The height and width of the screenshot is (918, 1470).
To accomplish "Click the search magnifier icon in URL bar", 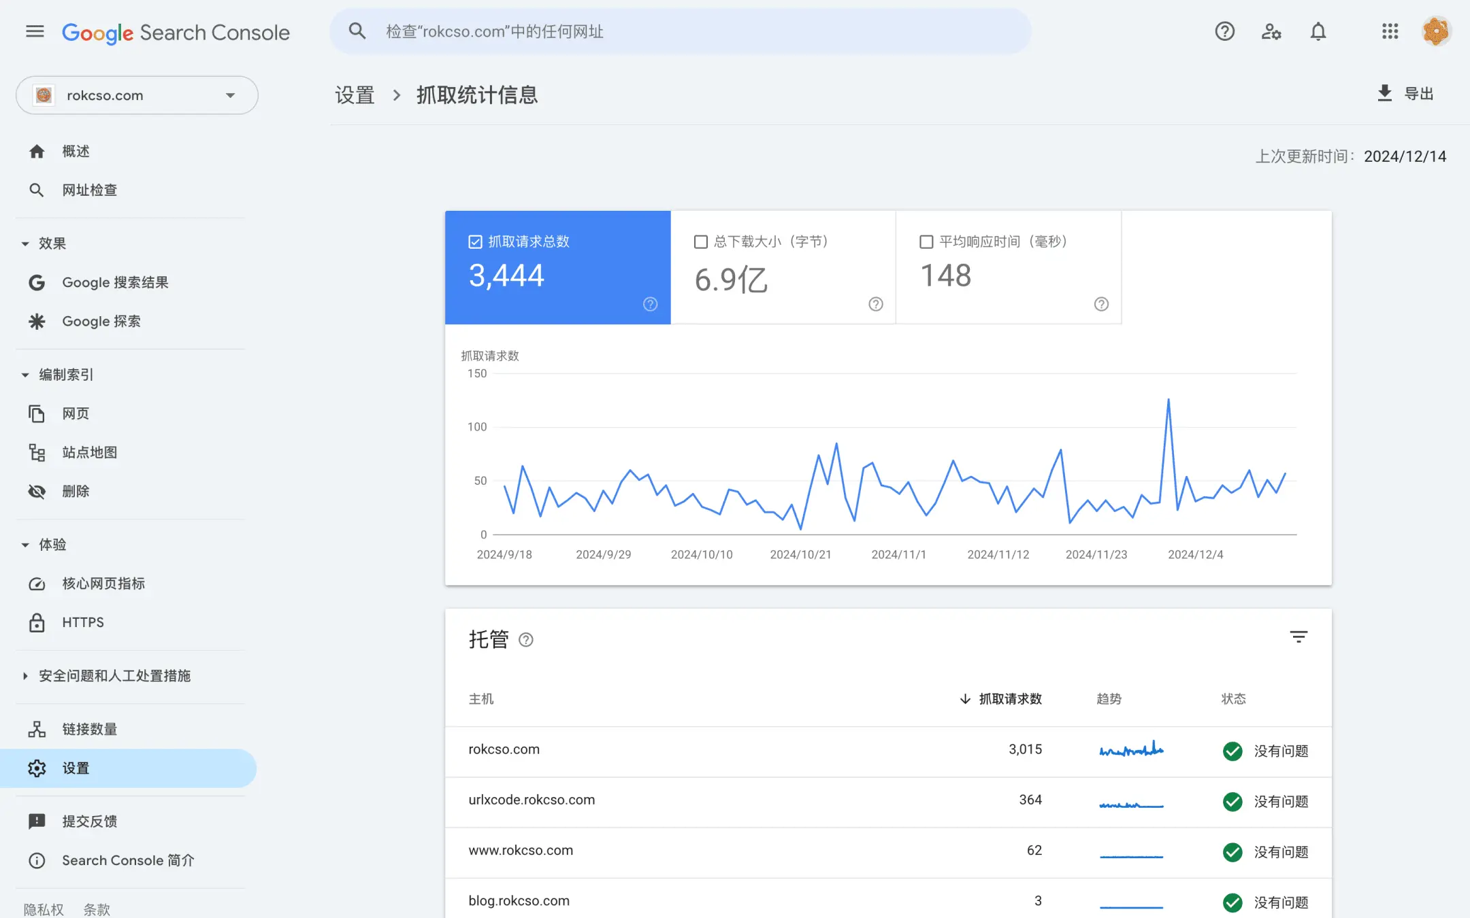I will (x=357, y=31).
